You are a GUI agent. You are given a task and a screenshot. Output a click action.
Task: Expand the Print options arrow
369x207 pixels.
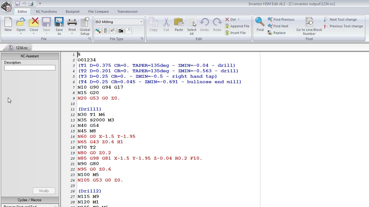(72, 34)
